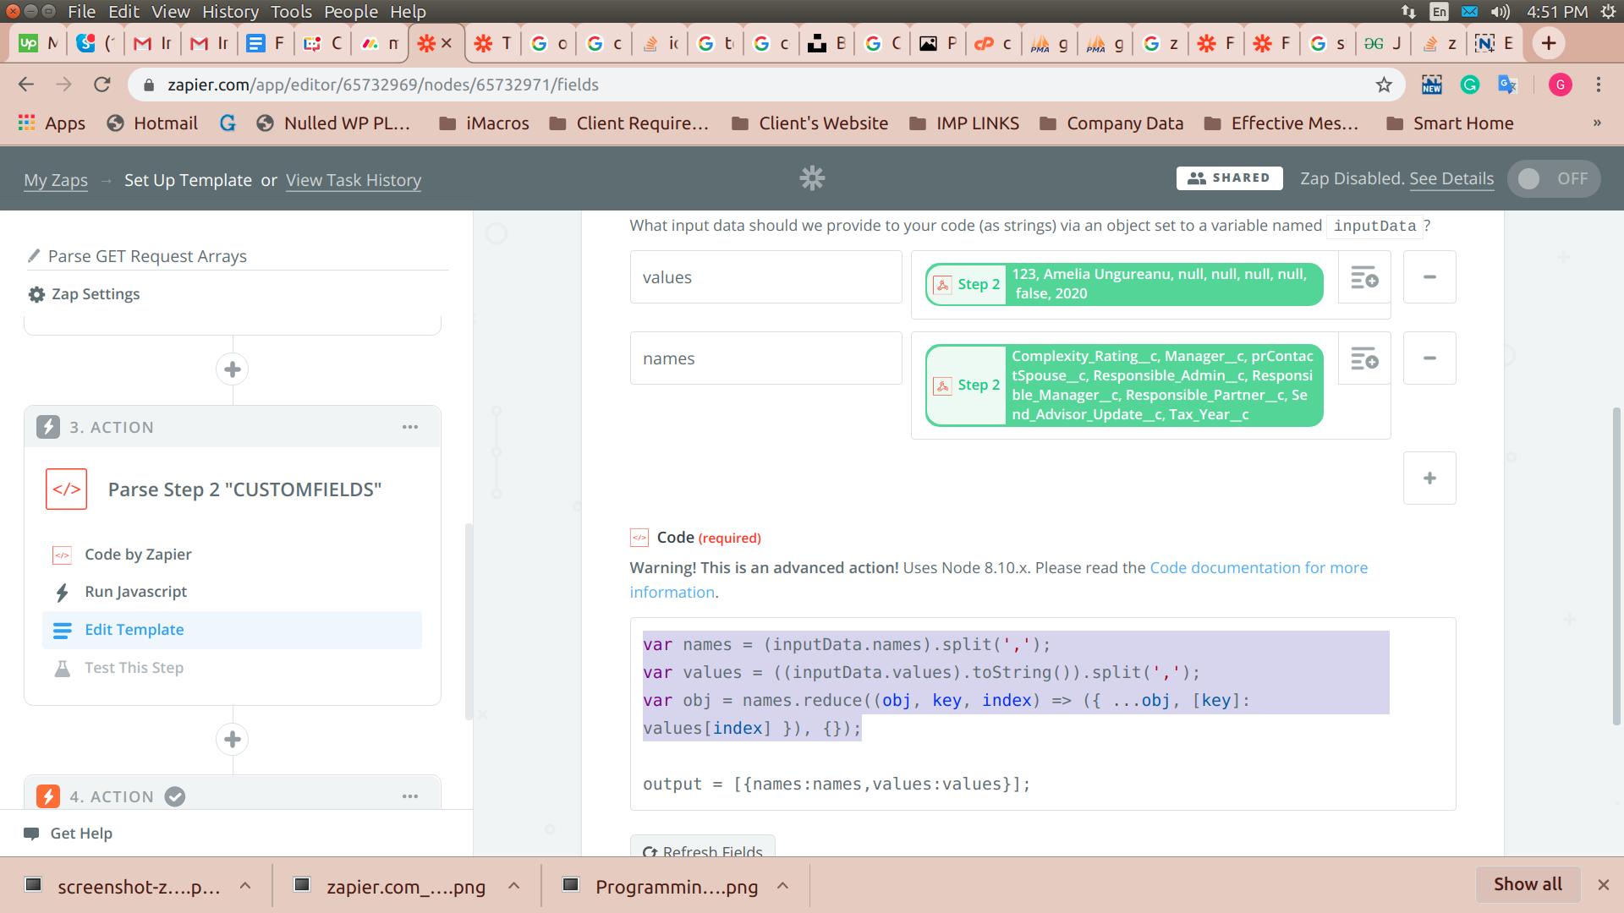
Task: Click the Refresh Fields button
Action: pos(701,850)
